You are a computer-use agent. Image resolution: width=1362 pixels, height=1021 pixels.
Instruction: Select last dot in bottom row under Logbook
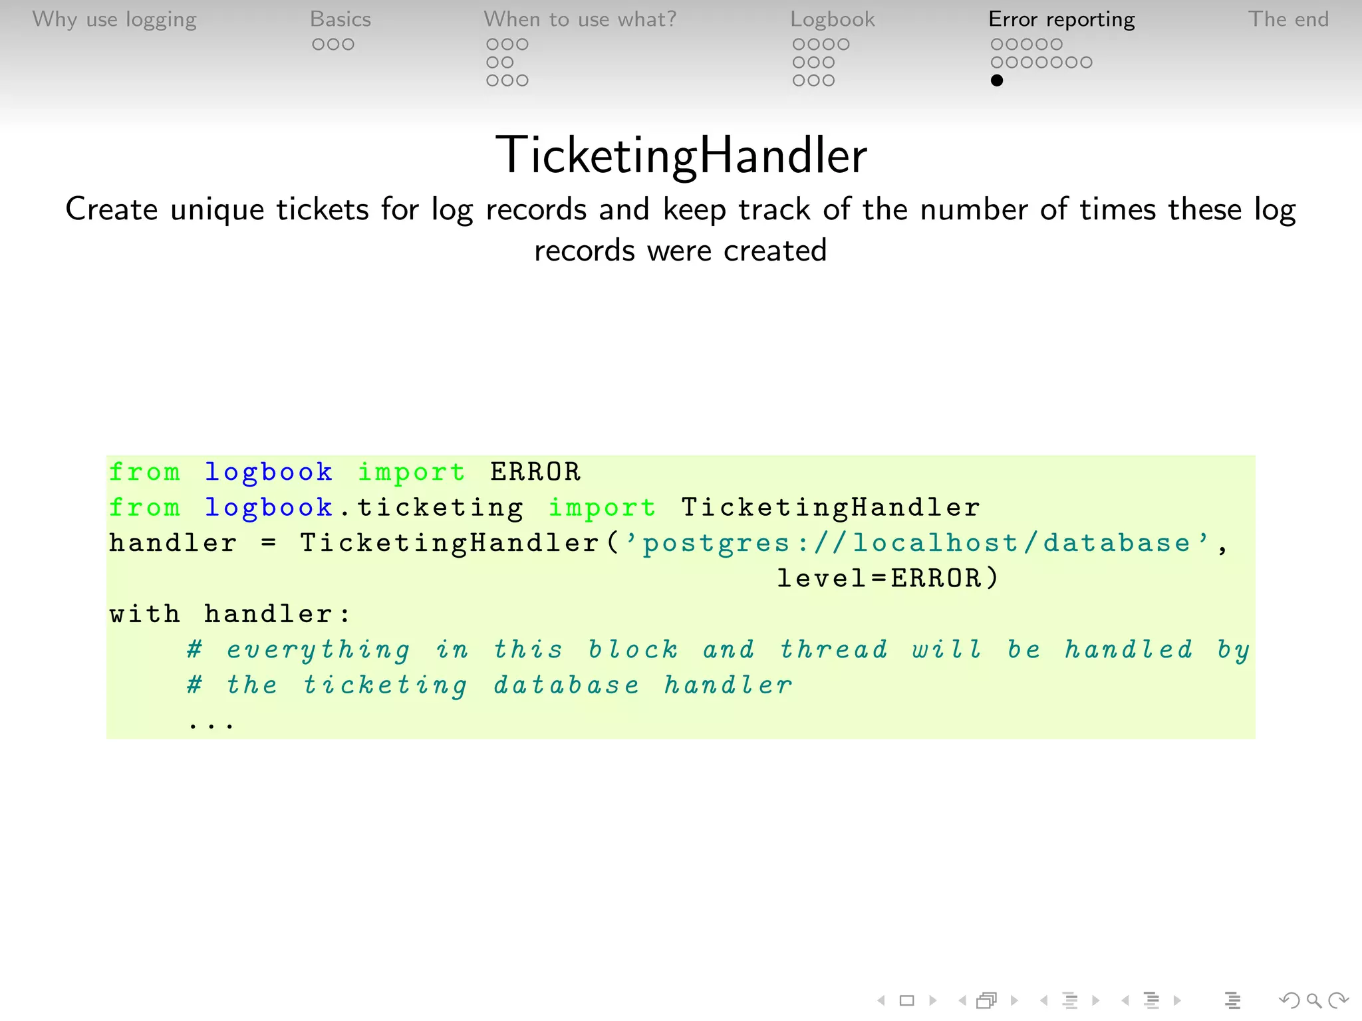828,80
